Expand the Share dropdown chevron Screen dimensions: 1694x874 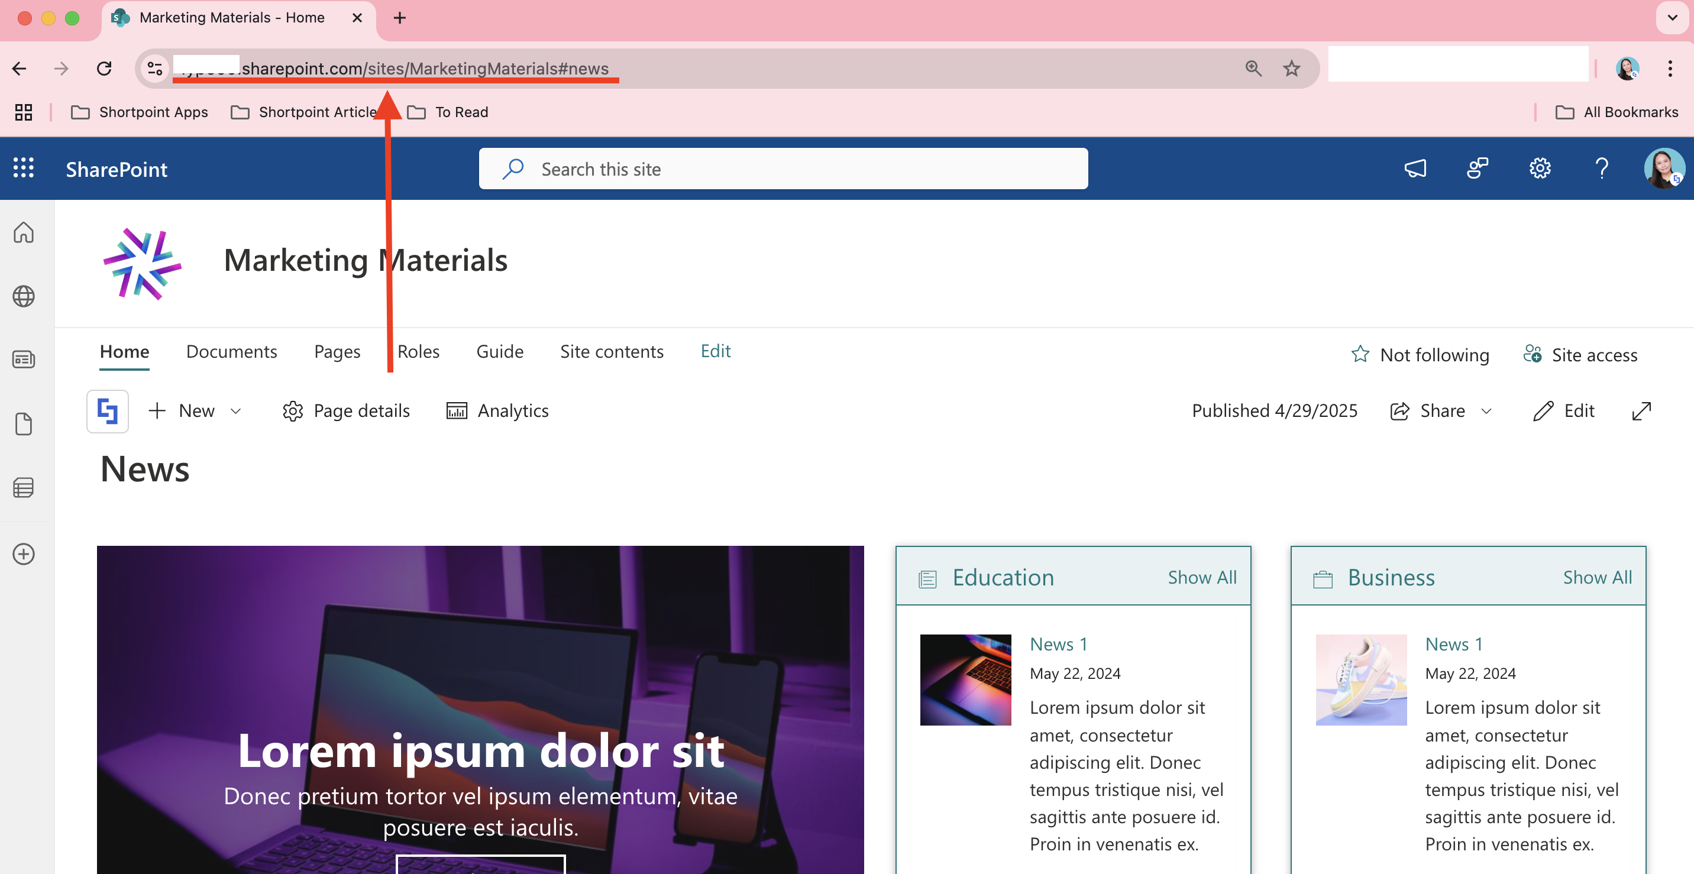1486,411
